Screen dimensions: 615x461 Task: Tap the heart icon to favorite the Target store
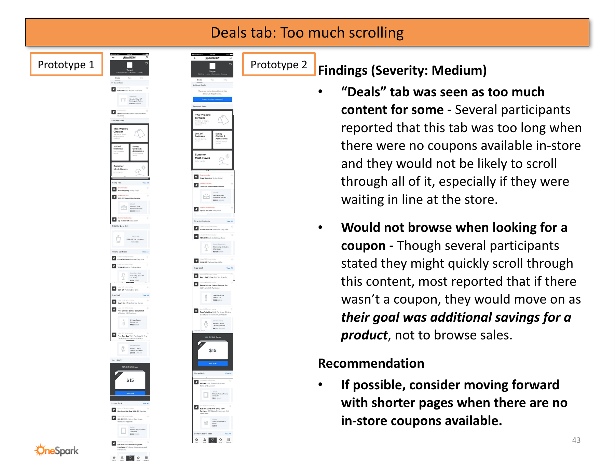pos(147,64)
